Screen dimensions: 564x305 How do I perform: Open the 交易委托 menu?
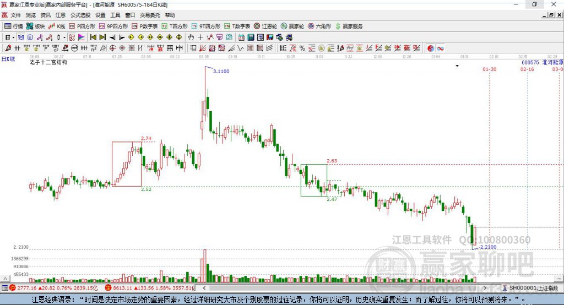click(x=150, y=15)
